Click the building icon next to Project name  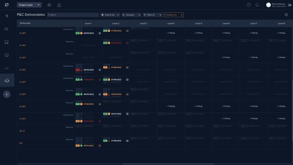tap(49, 5)
